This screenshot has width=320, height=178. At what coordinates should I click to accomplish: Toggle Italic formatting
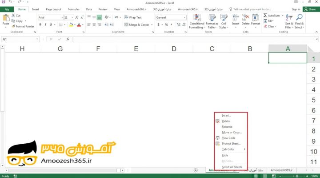coord(45,24)
